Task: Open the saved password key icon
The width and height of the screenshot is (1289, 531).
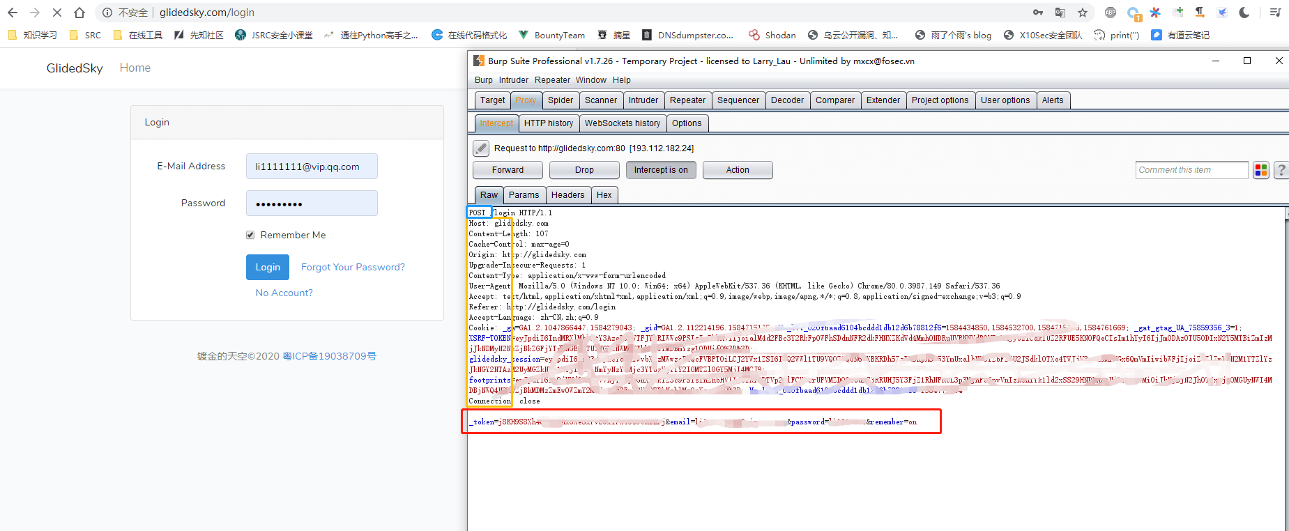Action: tap(1038, 13)
